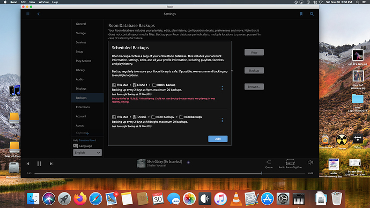Open the volume control speaker icon
The image size is (370, 208).
pos(310,162)
